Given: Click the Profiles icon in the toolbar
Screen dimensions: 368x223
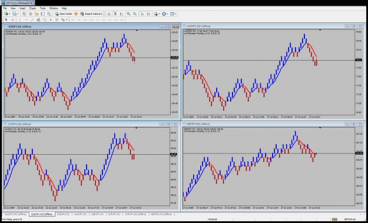Looking at the screenshot, I should (14, 14).
